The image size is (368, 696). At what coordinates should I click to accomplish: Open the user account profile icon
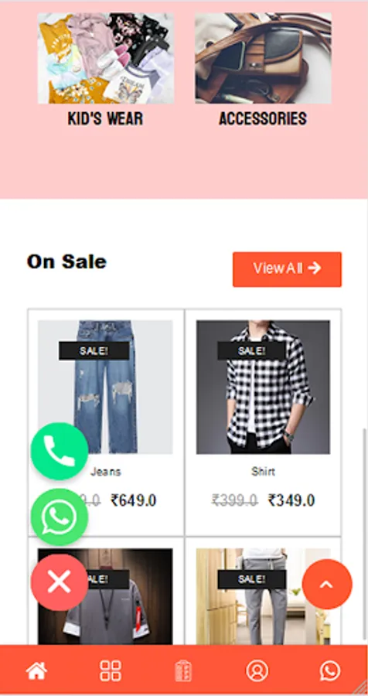coord(257,670)
